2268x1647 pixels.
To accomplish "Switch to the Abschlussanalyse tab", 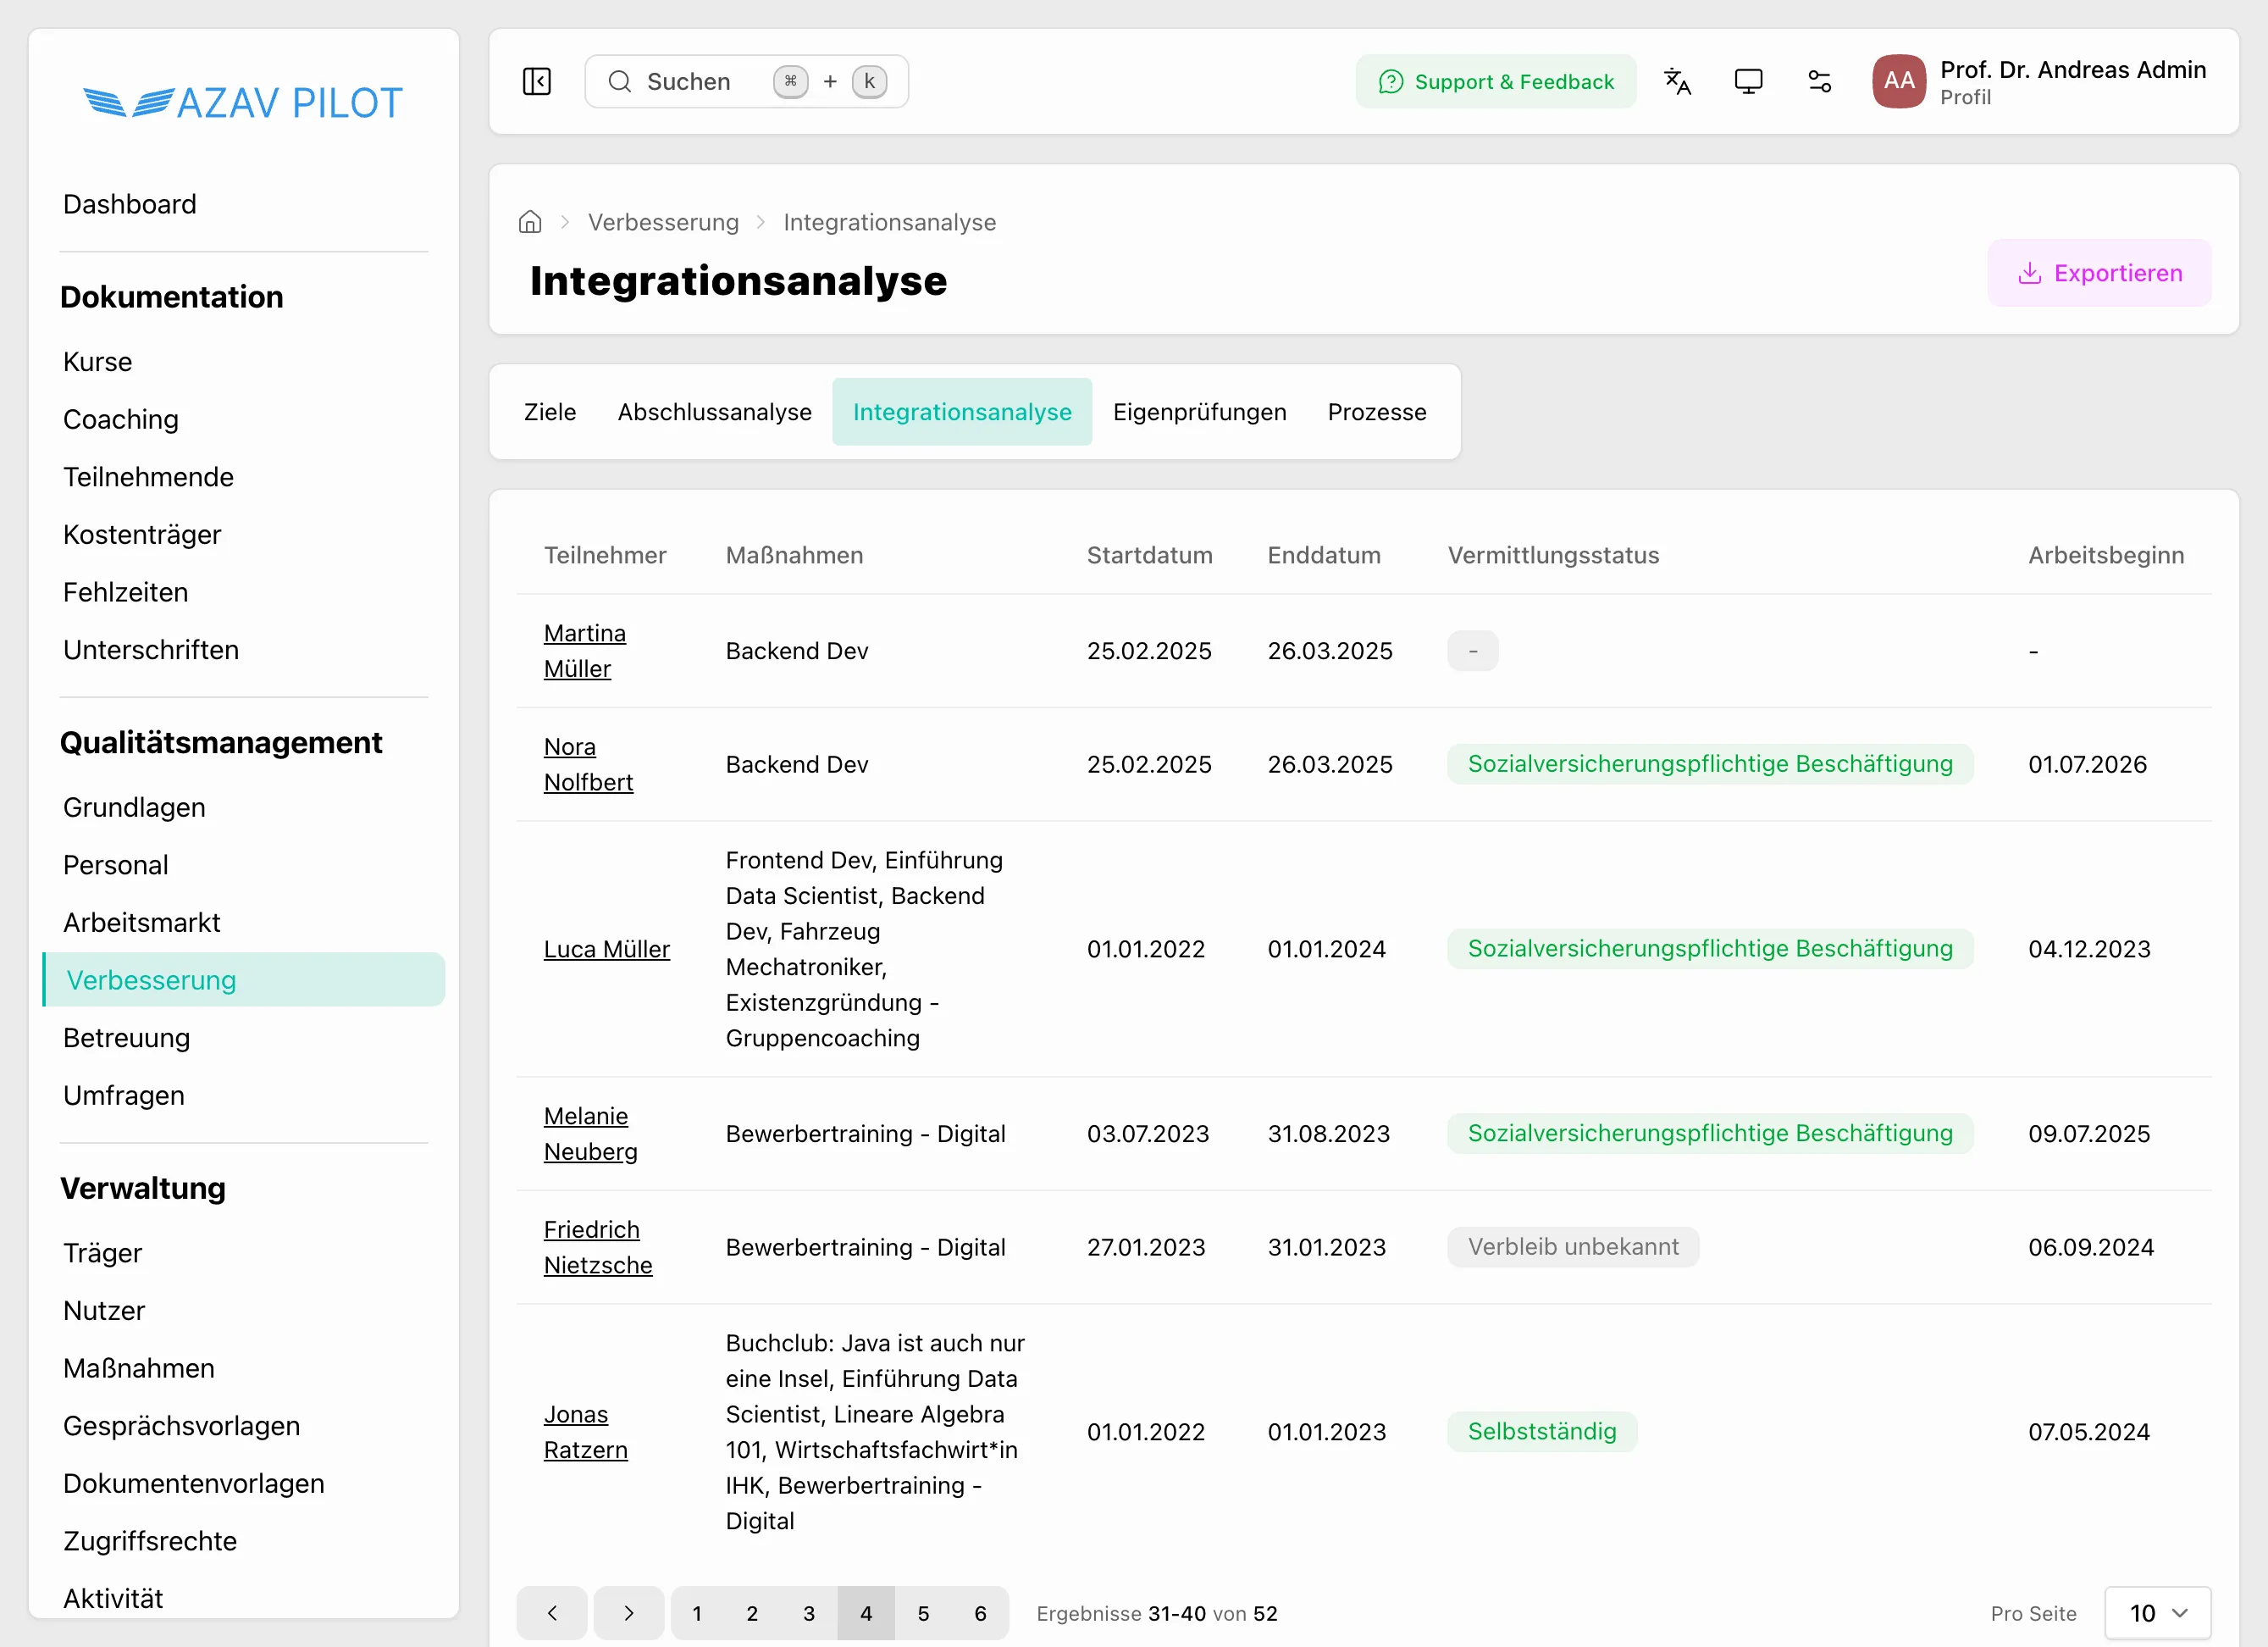I will 714,413.
